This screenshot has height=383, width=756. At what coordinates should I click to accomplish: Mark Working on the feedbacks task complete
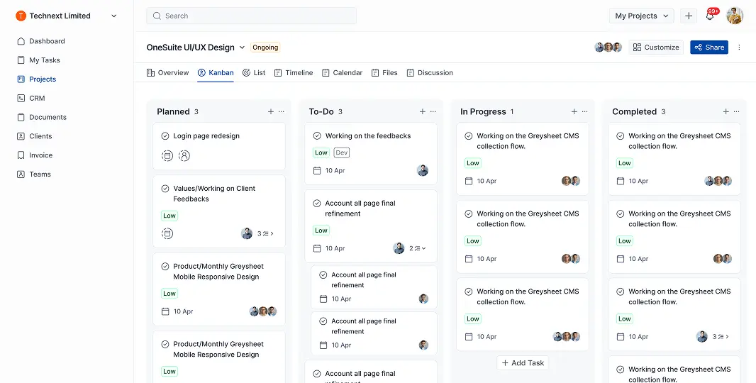click(x=317, y=136)
